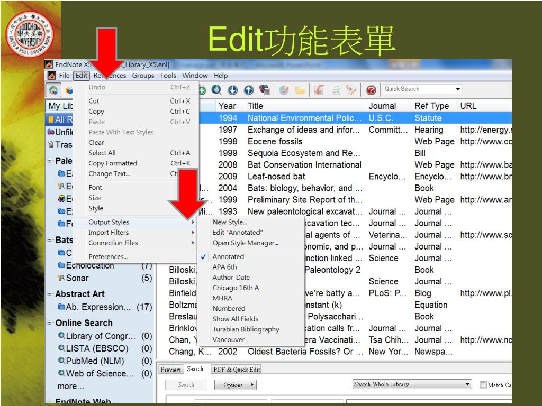Click the blue down-arrow import toolbar icon
This screenshot has height=406, width=542.
[233, 90]
